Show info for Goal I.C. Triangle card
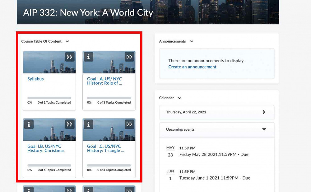This screenshot has width=311, height=192. coord(89,124)
